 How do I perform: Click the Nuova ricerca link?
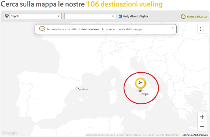pos(197,17)
